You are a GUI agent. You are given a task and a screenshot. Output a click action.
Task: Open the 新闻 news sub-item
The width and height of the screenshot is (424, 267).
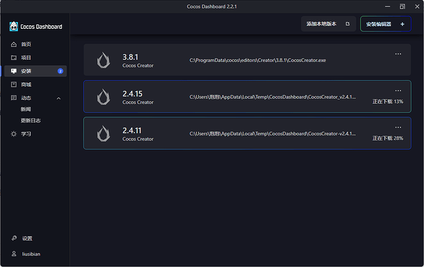[x=26, y=109]
